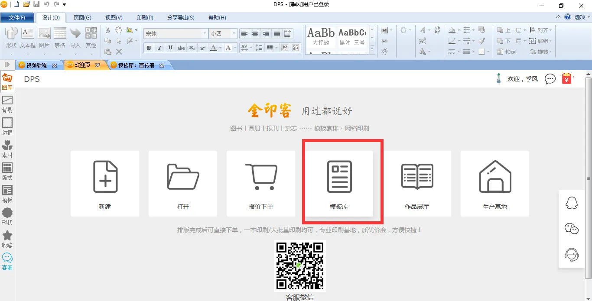Viewport: 592px width, 301px height.
Task: Click the scissors cut icon
Action: click(x=108, y=30)
